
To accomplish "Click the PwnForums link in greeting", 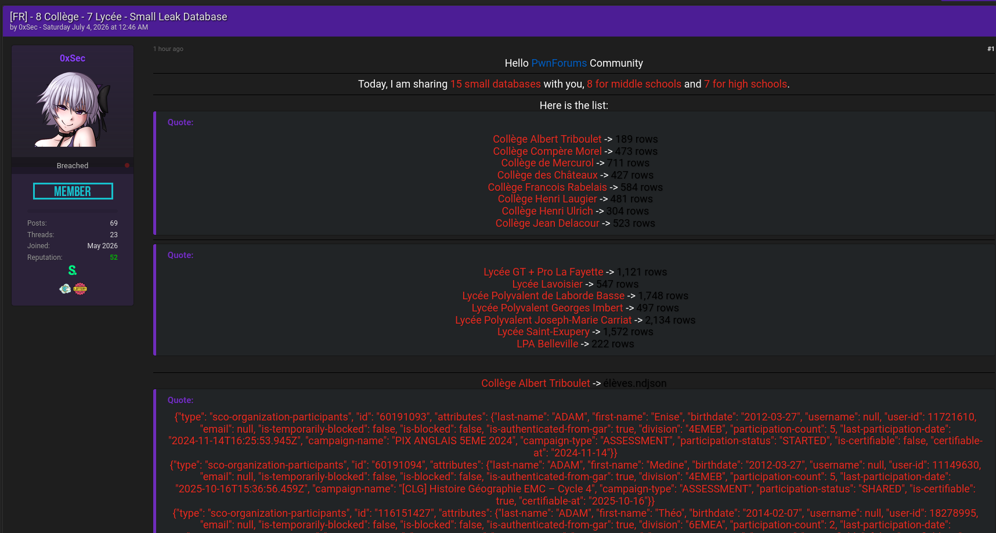I will coord(559,63).
